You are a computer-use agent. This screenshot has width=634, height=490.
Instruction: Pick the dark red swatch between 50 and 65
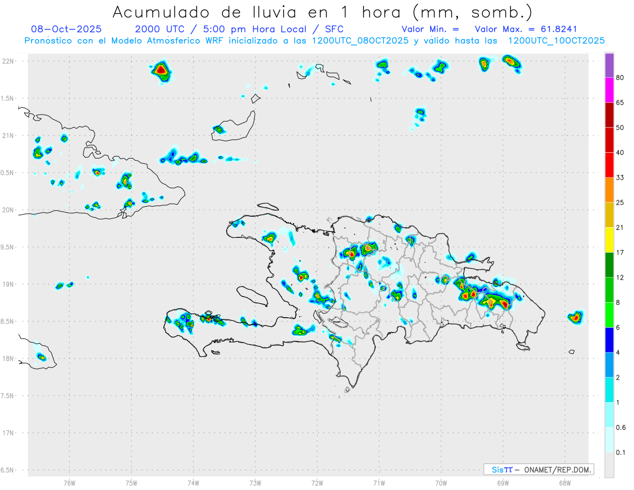pos(609,115)
